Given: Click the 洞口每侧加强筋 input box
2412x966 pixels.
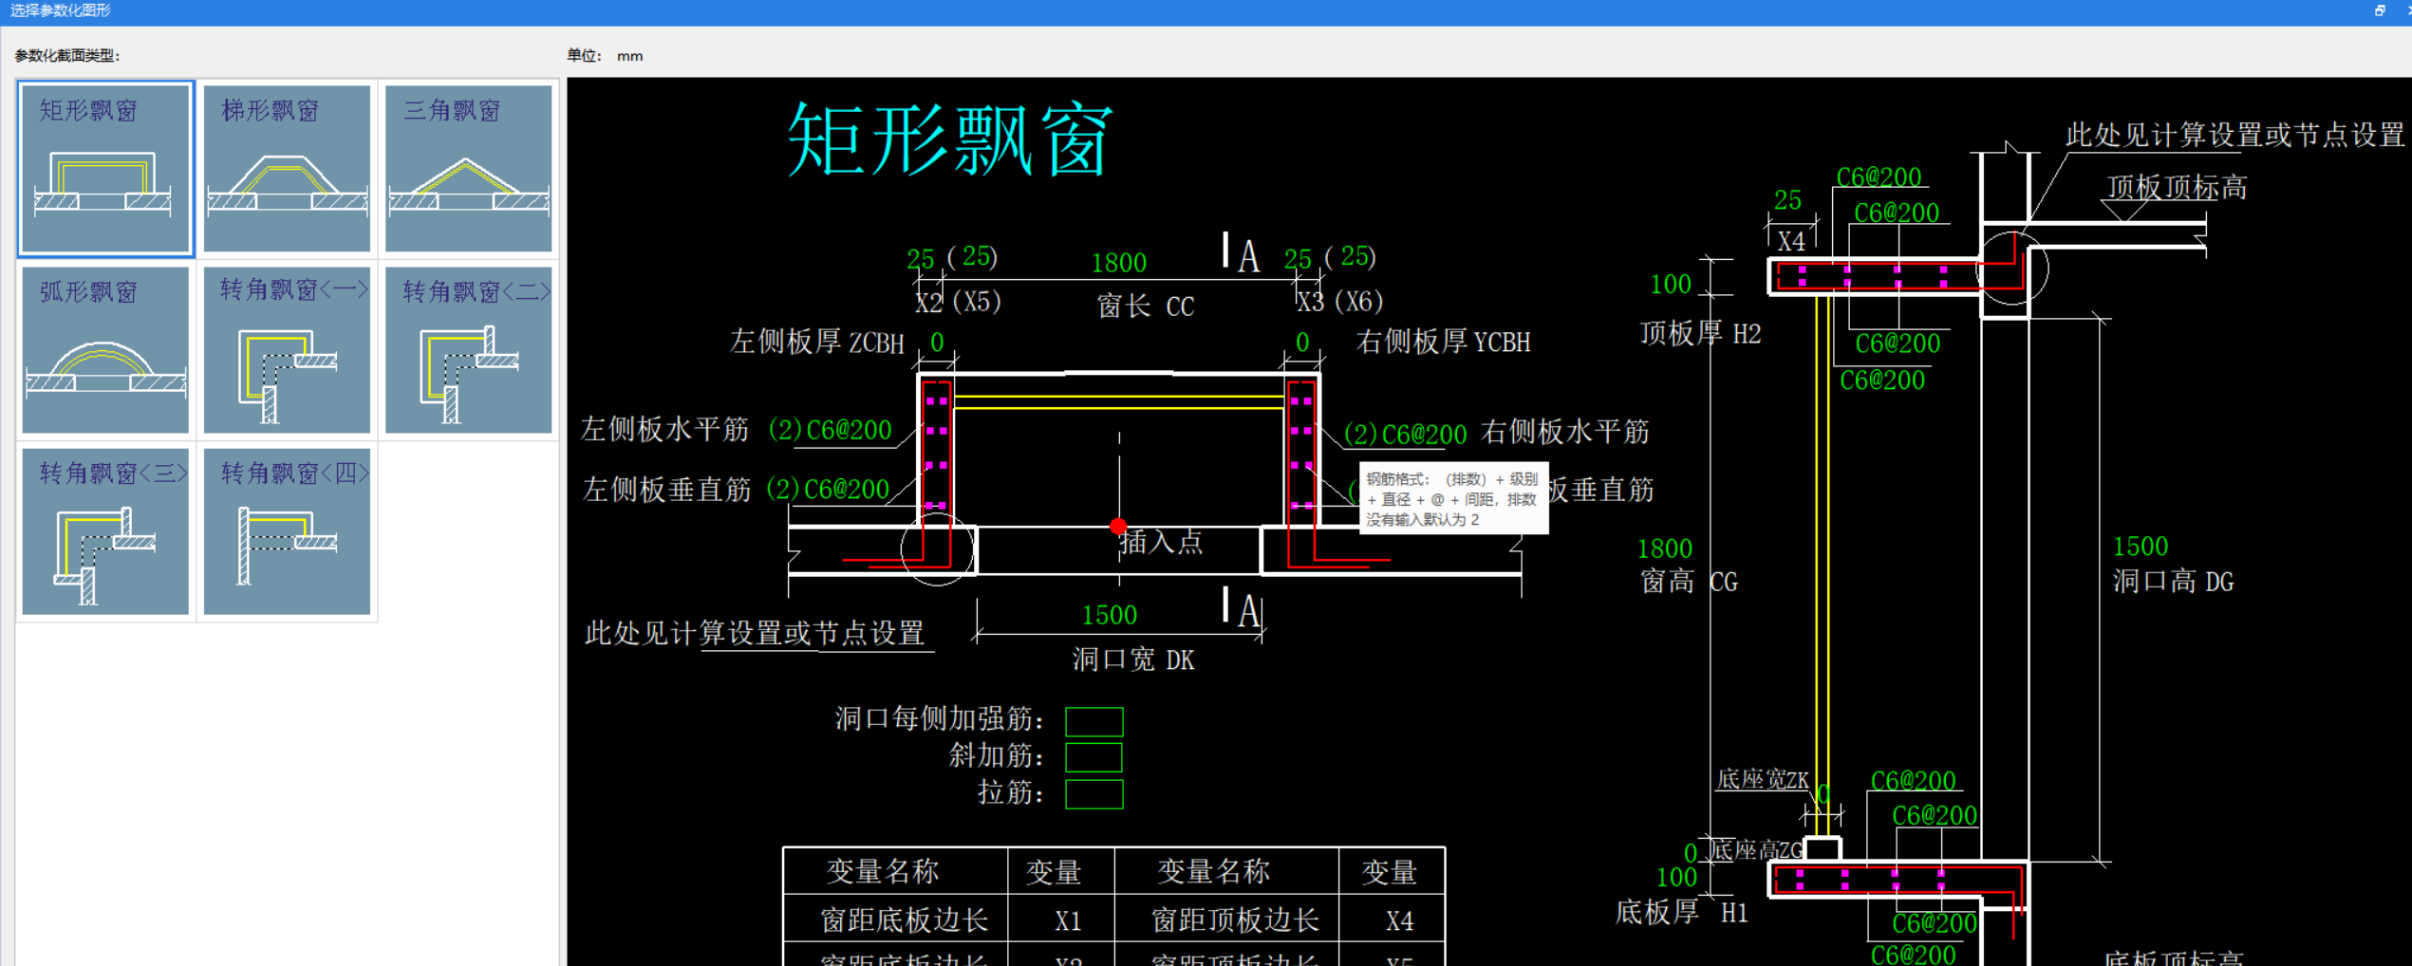Looking at the screenshot, I should coord(1094,721).
